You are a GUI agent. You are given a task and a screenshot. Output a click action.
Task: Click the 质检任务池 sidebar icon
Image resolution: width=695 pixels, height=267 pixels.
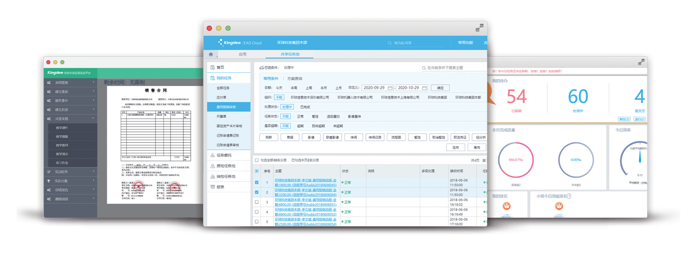coord(213,166)
